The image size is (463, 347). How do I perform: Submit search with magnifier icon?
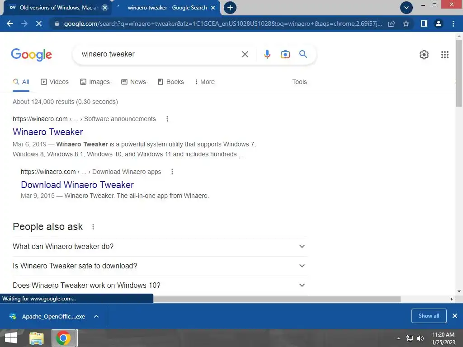[303, 54]
